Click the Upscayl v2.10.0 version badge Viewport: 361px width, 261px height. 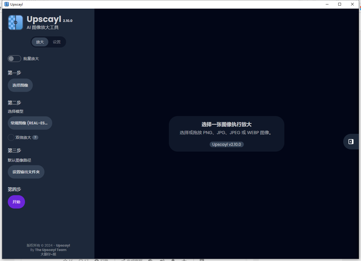coord(227,144)
